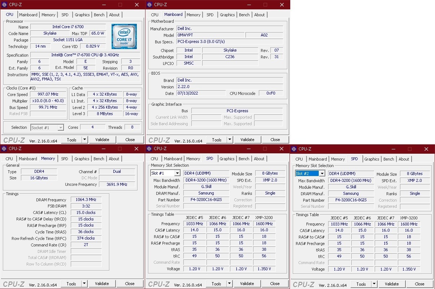This screenshot has width=435, height=289.
Task: Click Graphic Interface Bus value PCI-Express
Action: point(237,111)
